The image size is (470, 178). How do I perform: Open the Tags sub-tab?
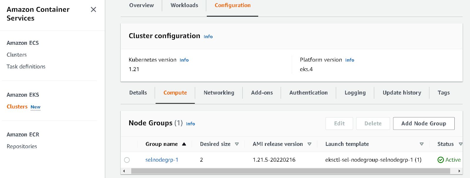444,93
